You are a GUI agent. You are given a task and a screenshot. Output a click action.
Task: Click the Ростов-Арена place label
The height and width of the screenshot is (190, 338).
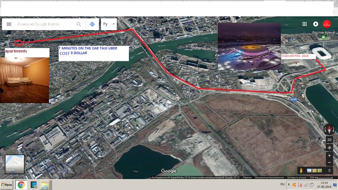pyautogui.click(x=323, y=32)
